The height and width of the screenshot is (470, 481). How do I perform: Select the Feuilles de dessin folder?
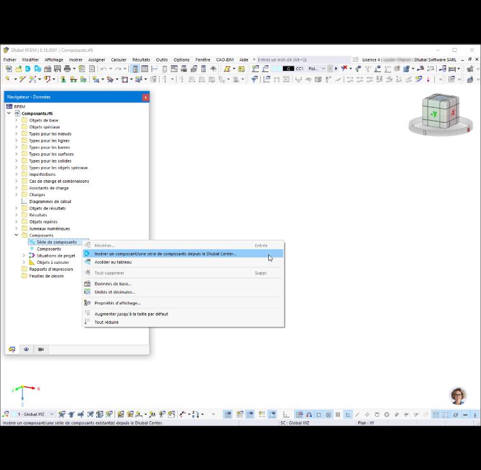(46, 276)
